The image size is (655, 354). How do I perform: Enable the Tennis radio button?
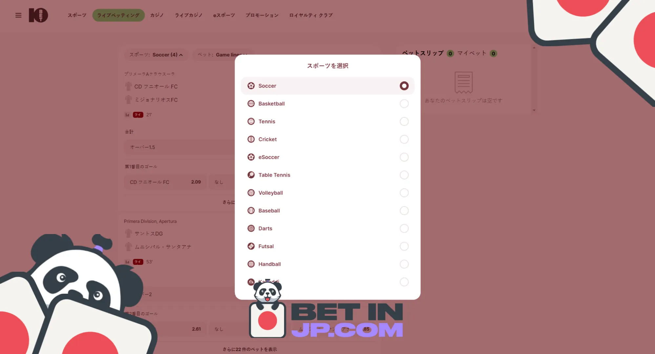pos(404,121)
